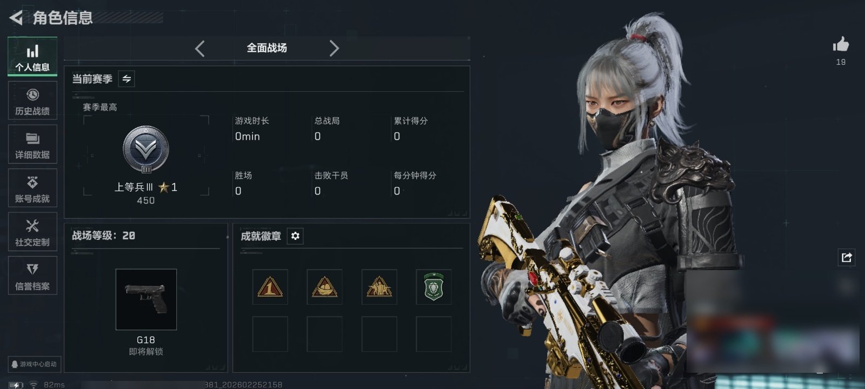865x389 pixels.
Task: Toggle season switch icon beside 当前赛季
Action: [x=127, y=79]
